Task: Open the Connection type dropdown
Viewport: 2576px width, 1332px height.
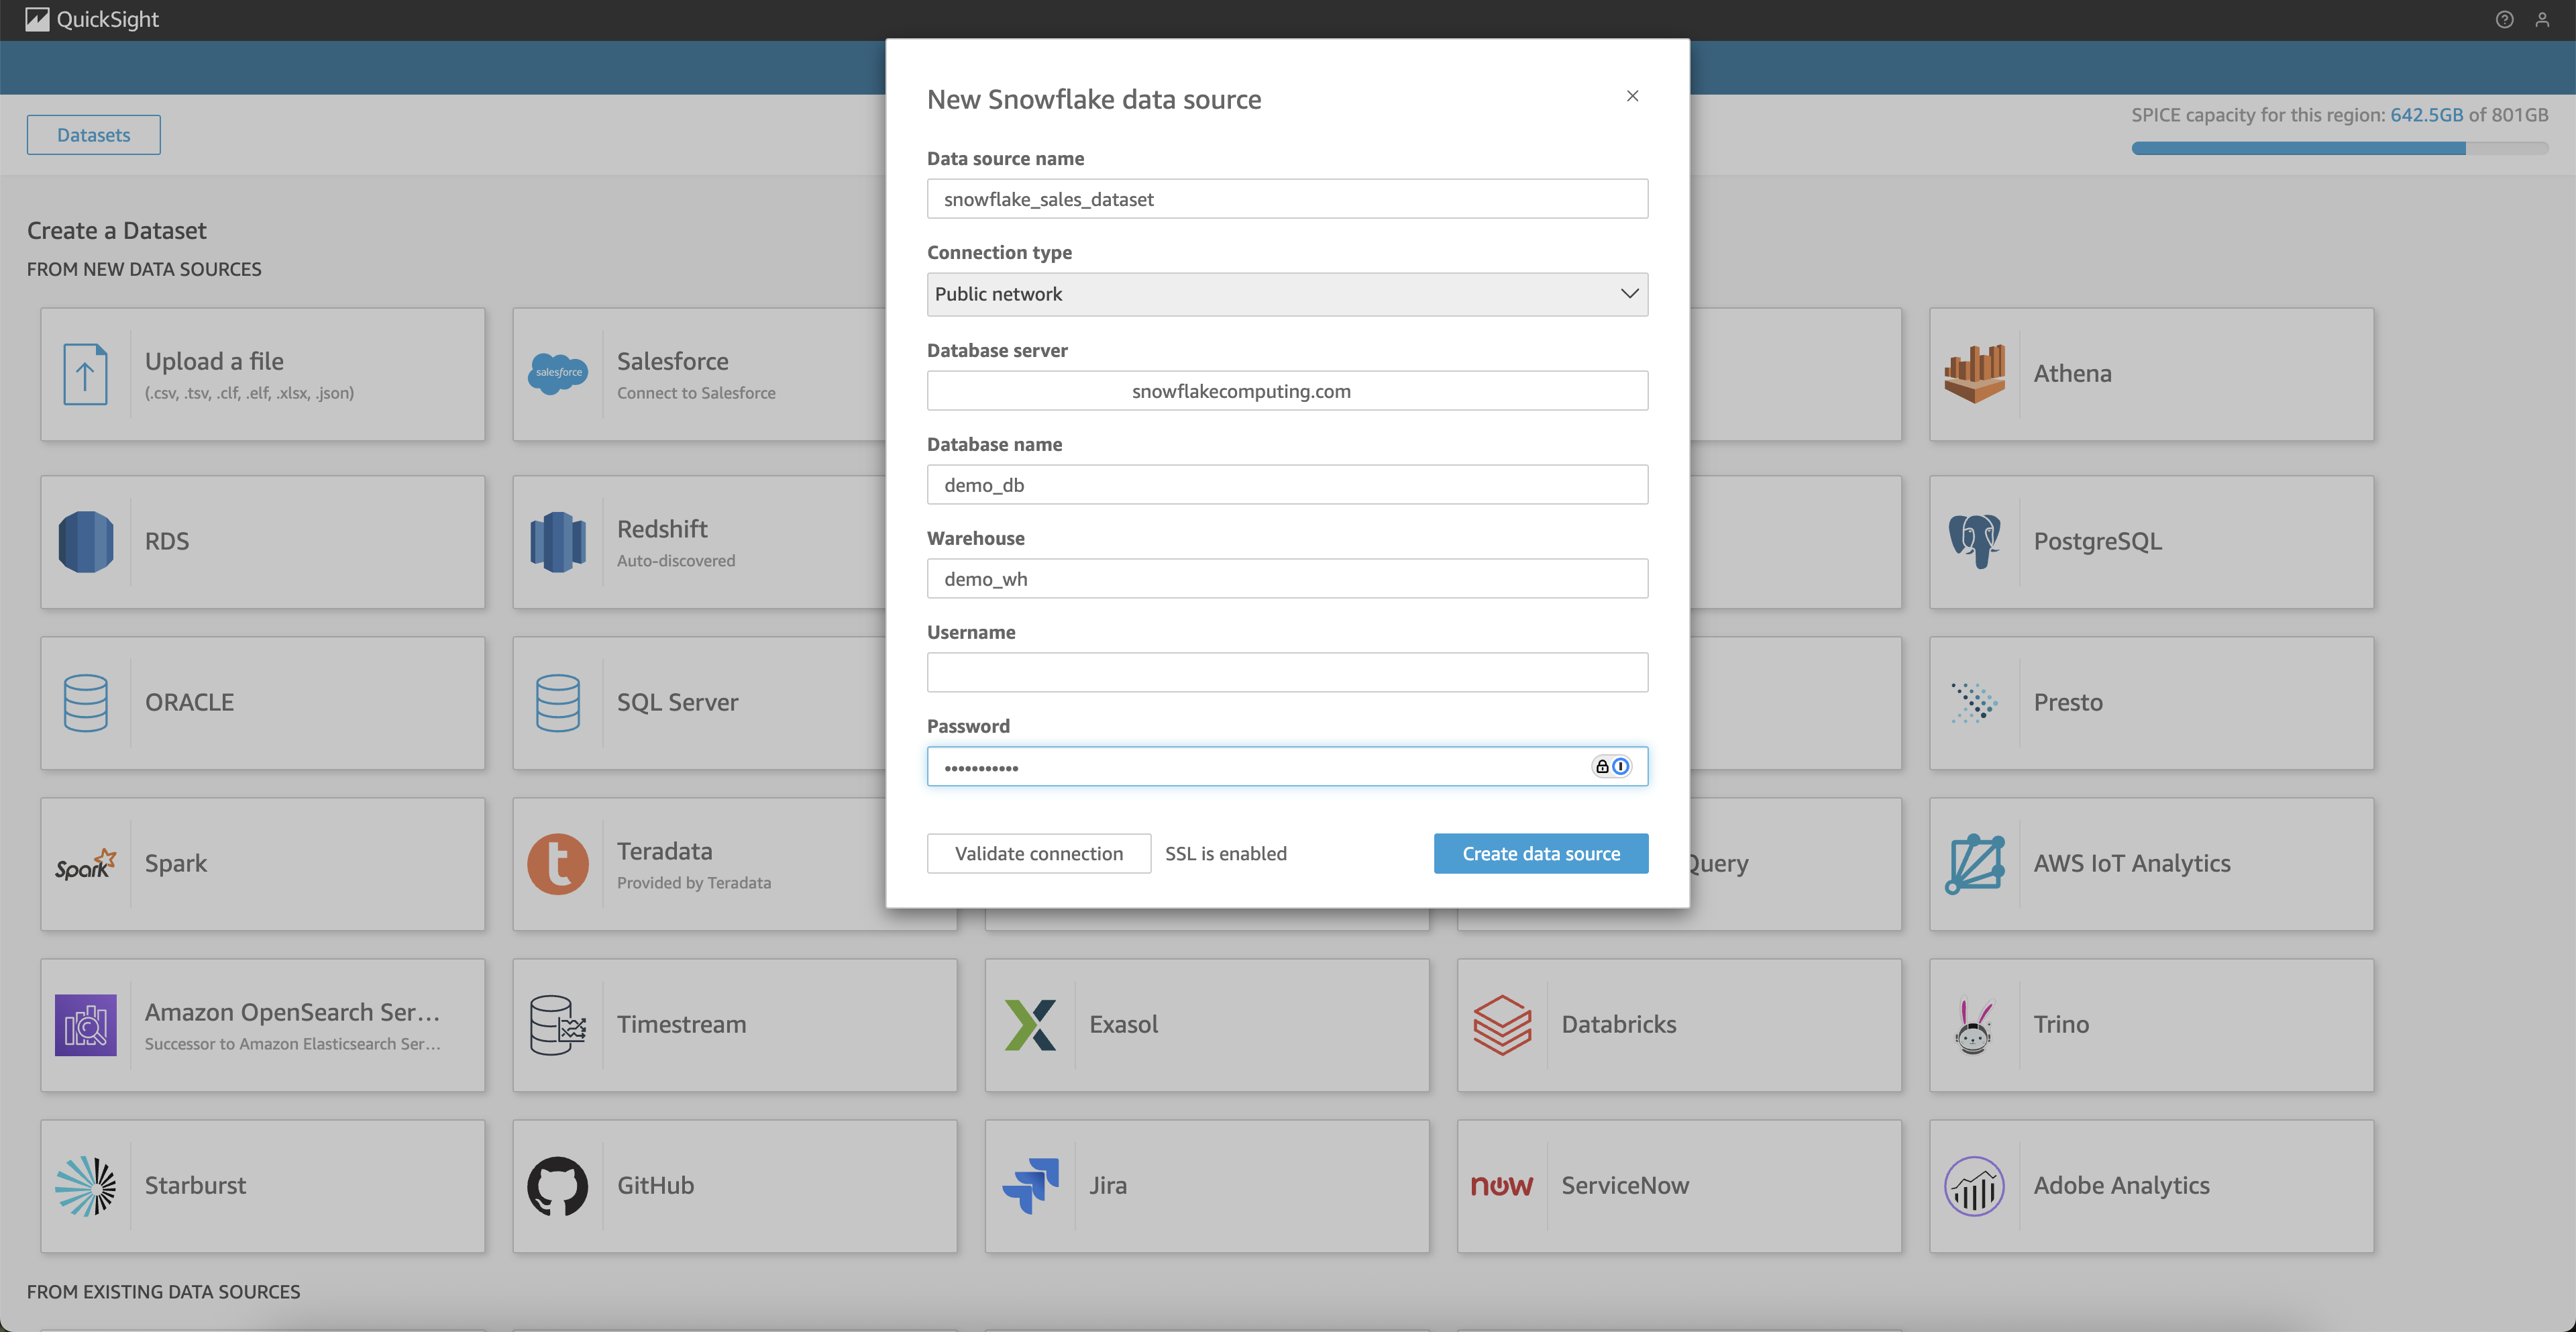Action: coord(1287,294)
